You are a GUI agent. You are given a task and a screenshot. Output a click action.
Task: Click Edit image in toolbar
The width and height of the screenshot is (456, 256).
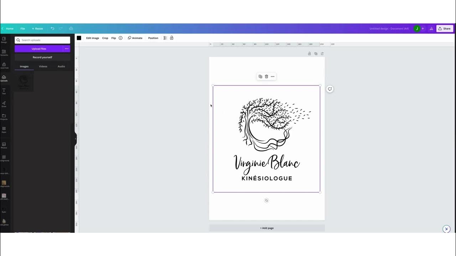tap(93, 38)
